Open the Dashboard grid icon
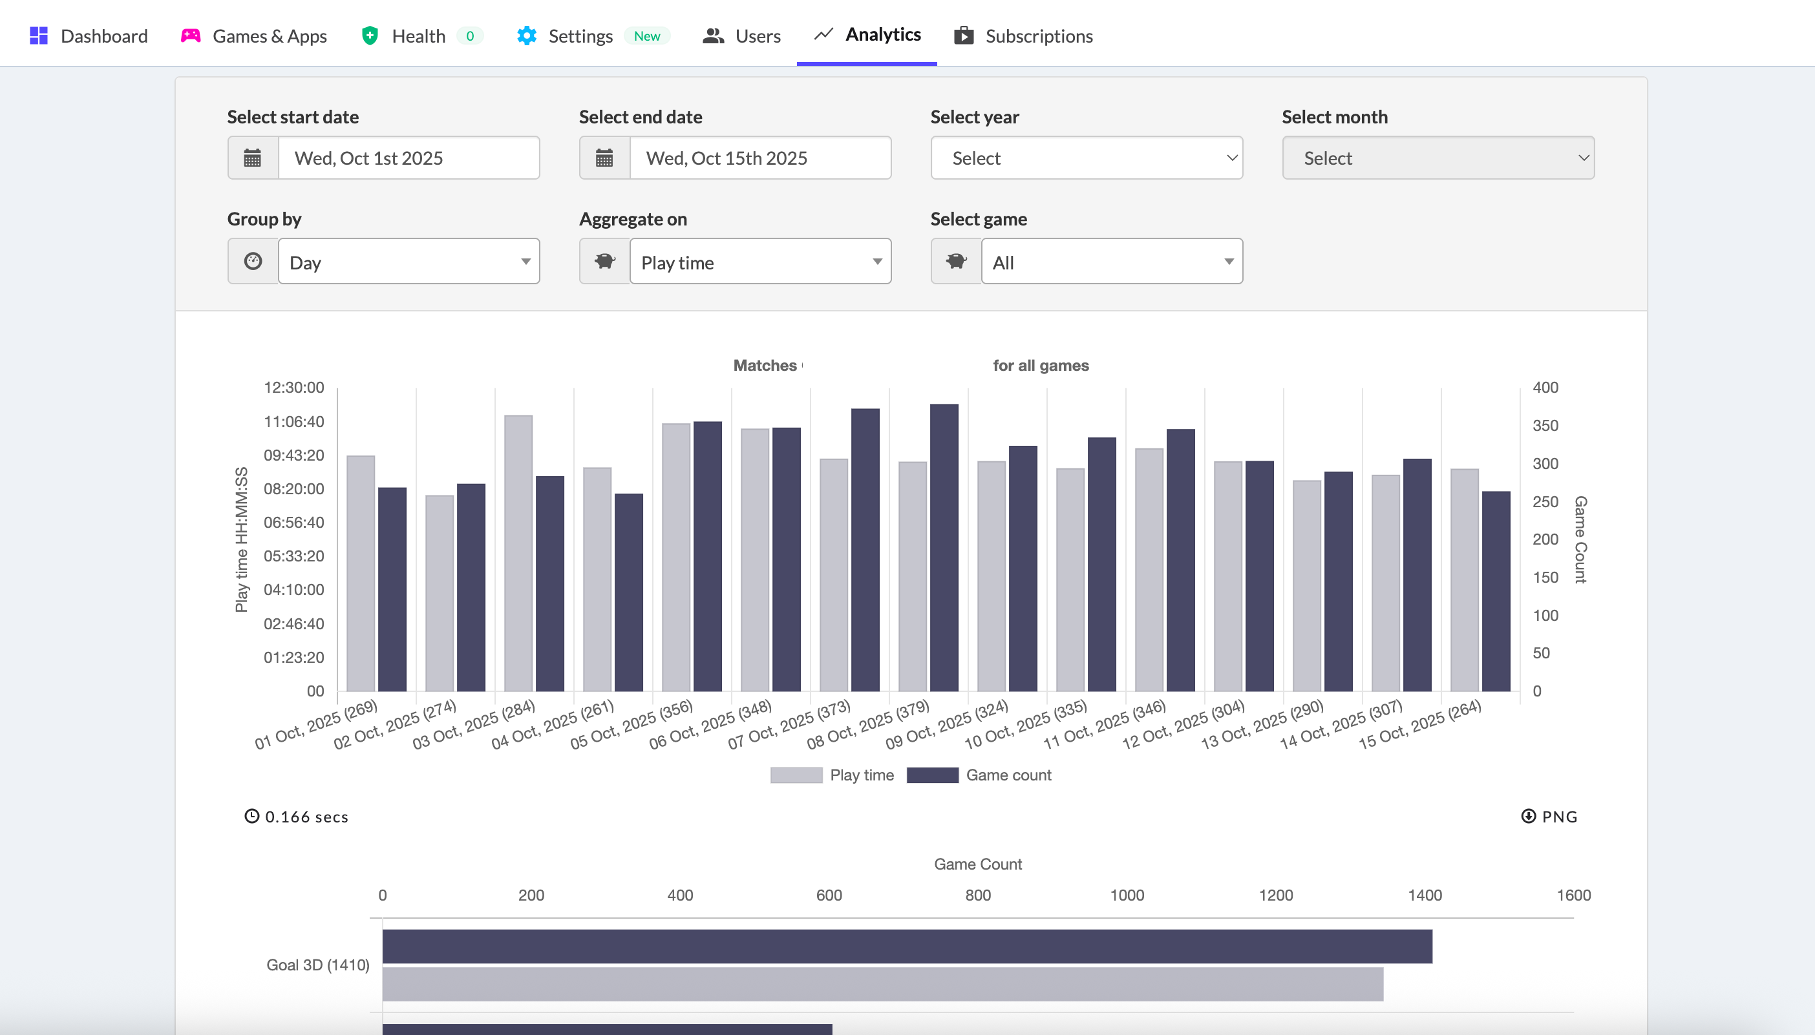The height and width of the screenshot is (1035, 1815). (39, 35)
